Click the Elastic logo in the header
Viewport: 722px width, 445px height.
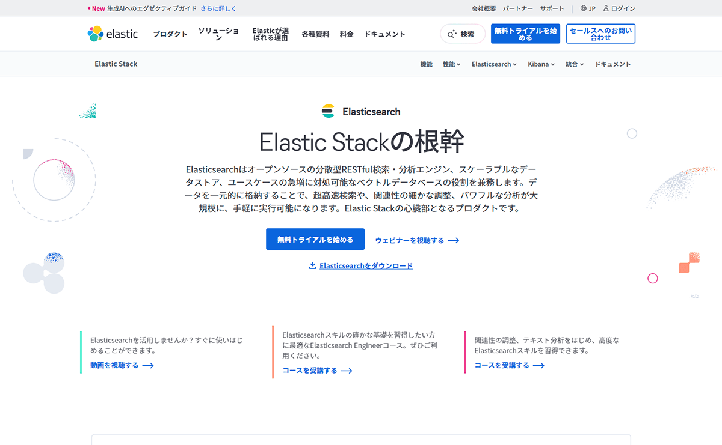(x=113, y=34)
